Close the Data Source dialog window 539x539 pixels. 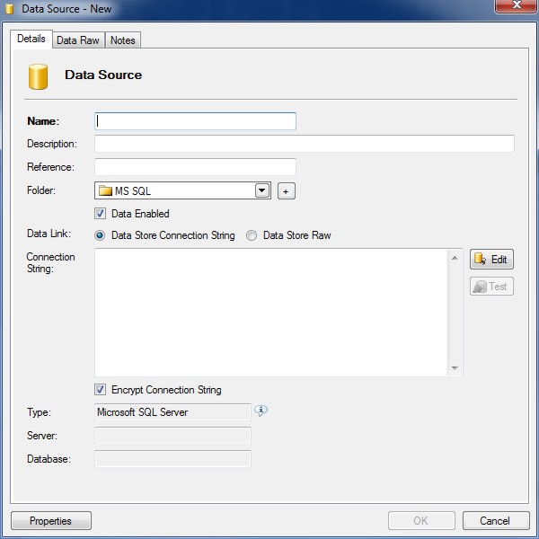514,7
